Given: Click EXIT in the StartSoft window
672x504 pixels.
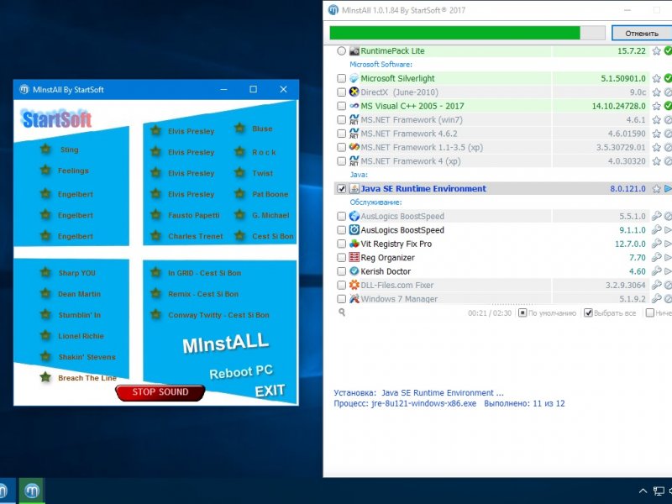Looking at the screenshot, I should (x=270, y=391).
